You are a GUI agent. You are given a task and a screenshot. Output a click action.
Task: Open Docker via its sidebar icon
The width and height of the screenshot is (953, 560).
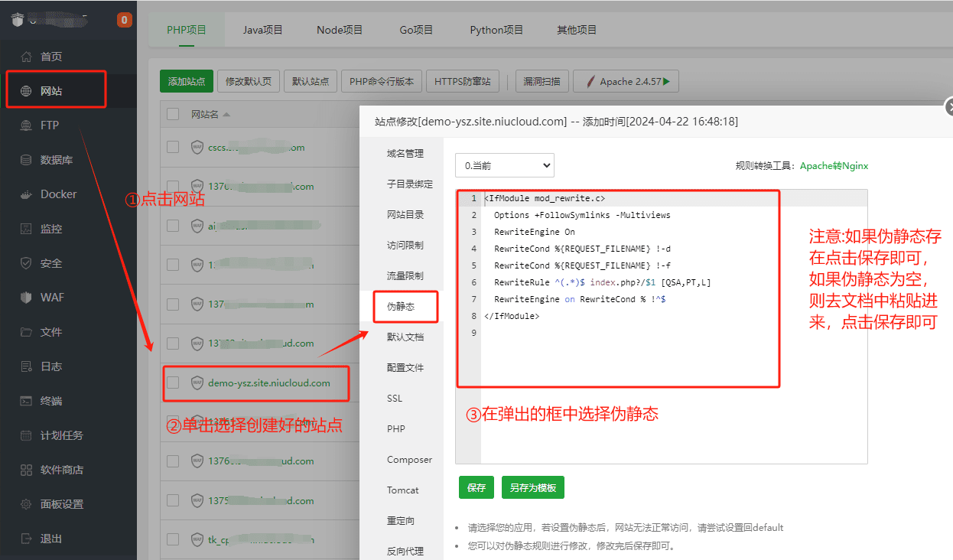point(27,194)
